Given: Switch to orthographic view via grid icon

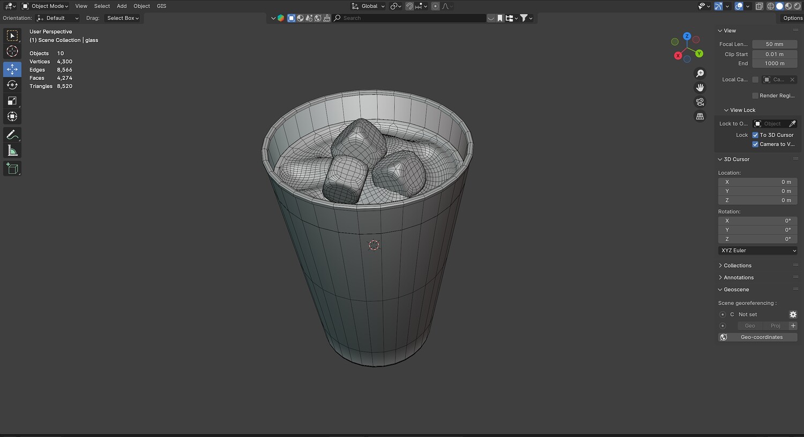Looking at the screenshot, I should pyautogui.click(x=700, y=116).
